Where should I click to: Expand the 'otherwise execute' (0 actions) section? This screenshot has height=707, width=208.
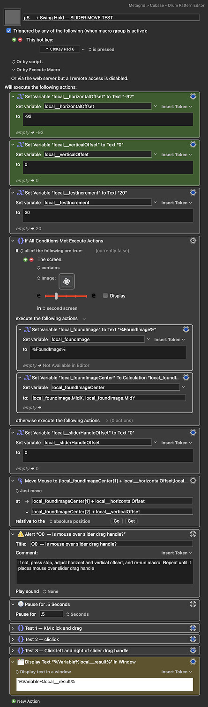point(108,420)
